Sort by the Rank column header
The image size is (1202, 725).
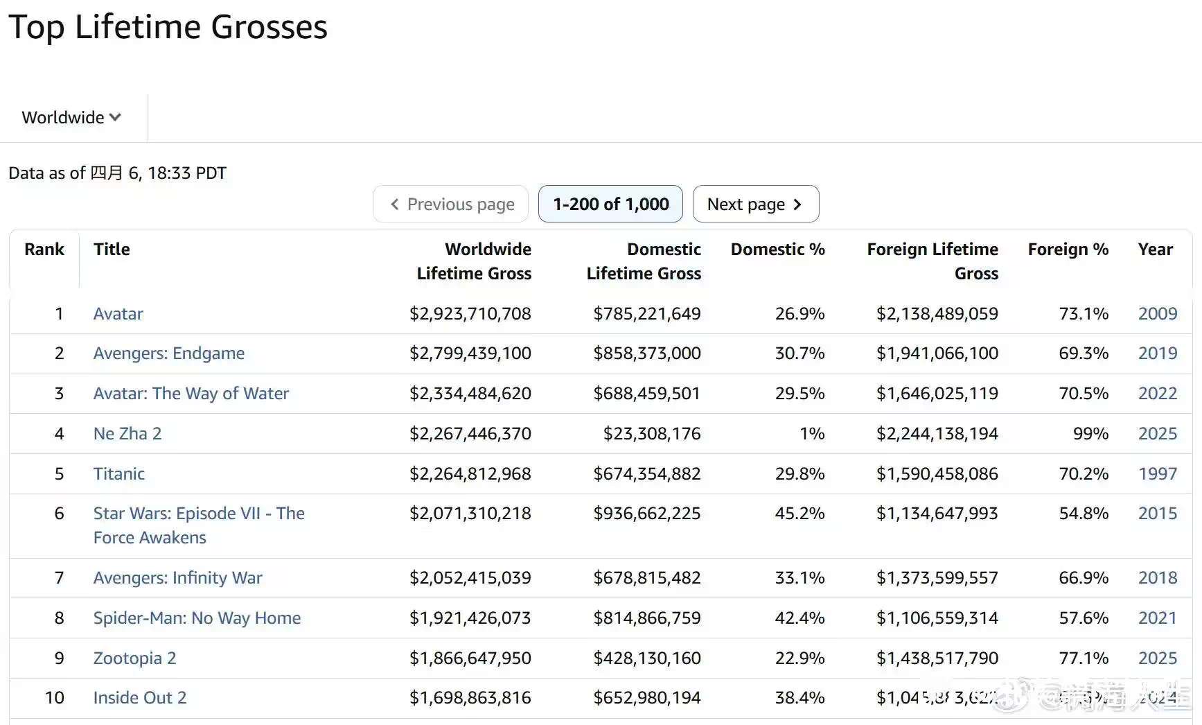(x=44, y=250)
